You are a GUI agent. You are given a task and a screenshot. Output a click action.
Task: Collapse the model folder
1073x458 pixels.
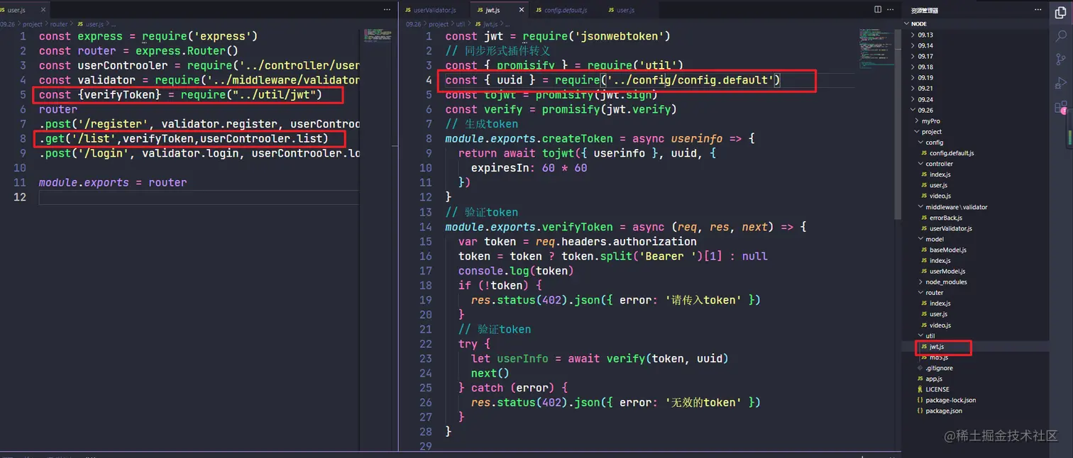[x=934, y=239]
